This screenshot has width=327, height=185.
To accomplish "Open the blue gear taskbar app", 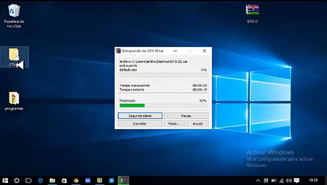I will [x=111, y=181].
